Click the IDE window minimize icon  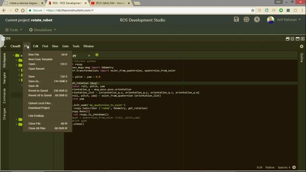tap(292, 39)
